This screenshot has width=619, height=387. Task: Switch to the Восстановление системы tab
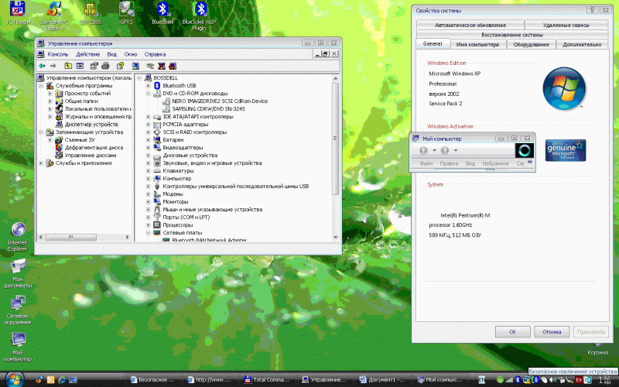(x=512, y=35)
